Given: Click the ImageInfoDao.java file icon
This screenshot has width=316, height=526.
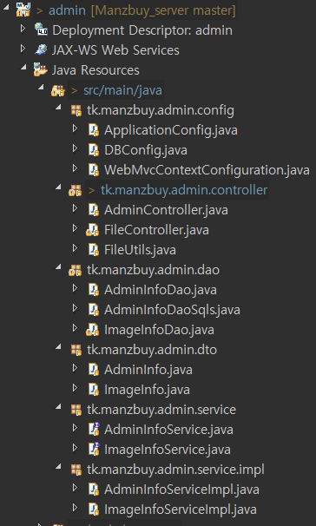Looking at the screenshot, I should [x=93, y=330].
